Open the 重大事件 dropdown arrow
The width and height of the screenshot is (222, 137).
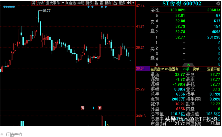click(63, 3)
